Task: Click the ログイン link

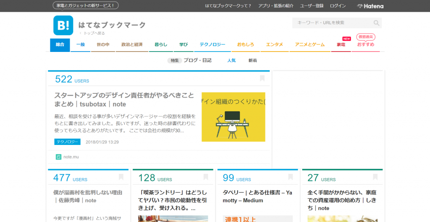Action: [x=338, y=6]
